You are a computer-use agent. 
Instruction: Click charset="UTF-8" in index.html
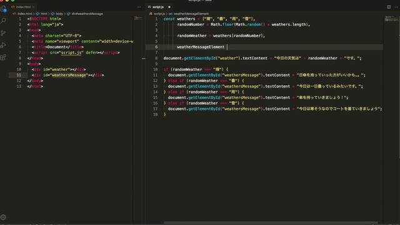[x=62, y=36]
